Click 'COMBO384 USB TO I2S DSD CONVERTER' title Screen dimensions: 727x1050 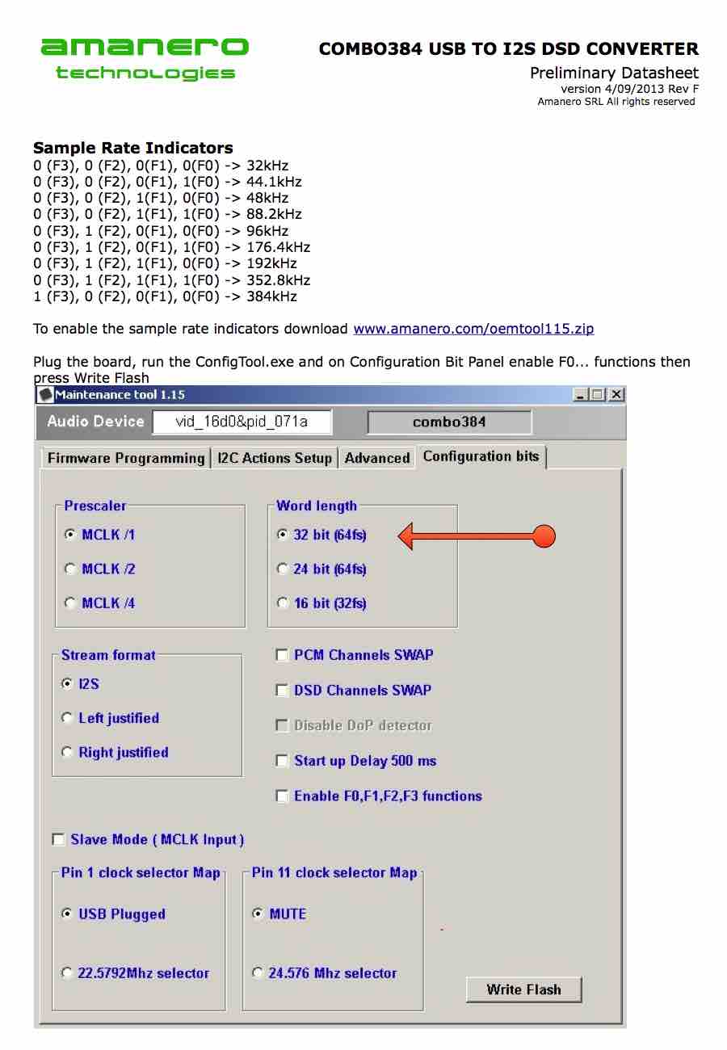click(x=509, y=48)
